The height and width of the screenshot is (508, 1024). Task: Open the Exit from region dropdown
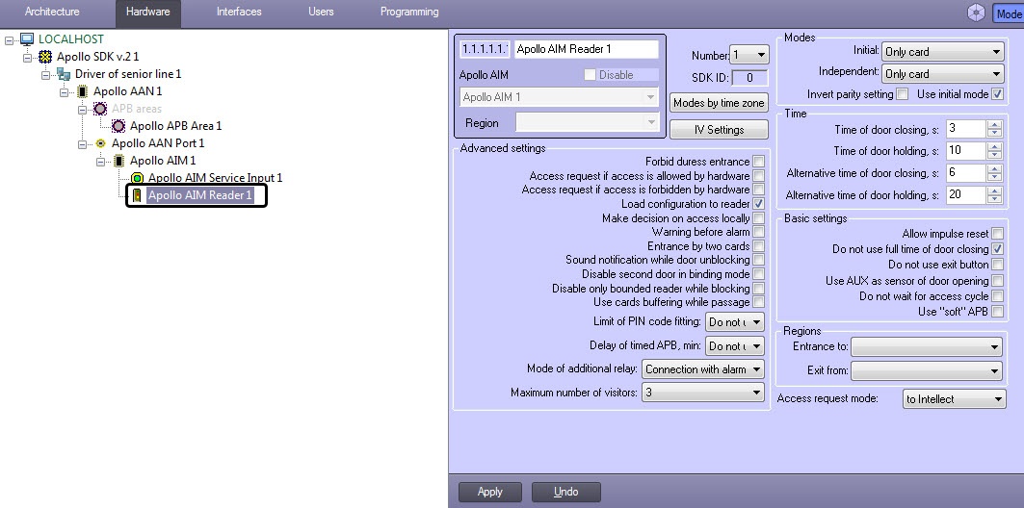927,371
